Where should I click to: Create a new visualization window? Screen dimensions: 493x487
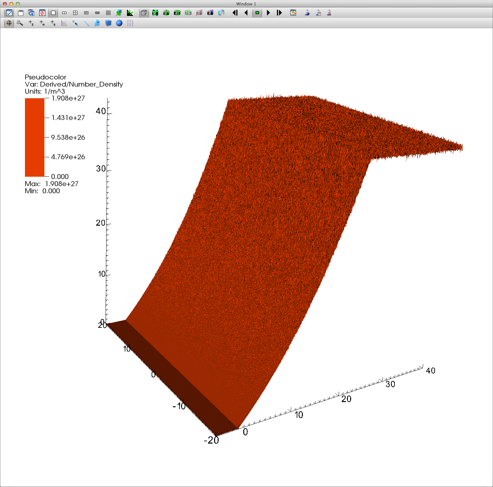click(20, 13)
